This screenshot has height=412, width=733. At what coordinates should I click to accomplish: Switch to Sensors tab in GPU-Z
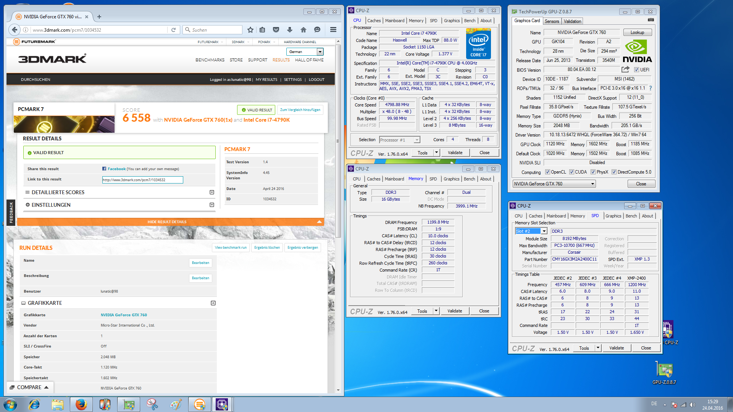(x=552, y=21)
